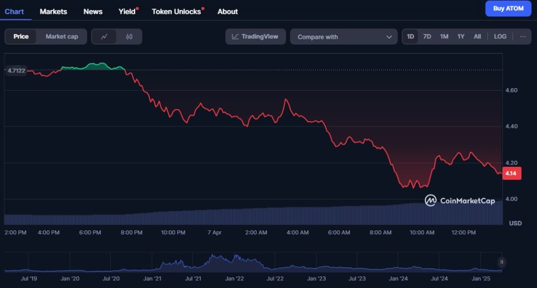Select the 7D time range
Screen dimensions: 537x288
click(x=427, y=37)
